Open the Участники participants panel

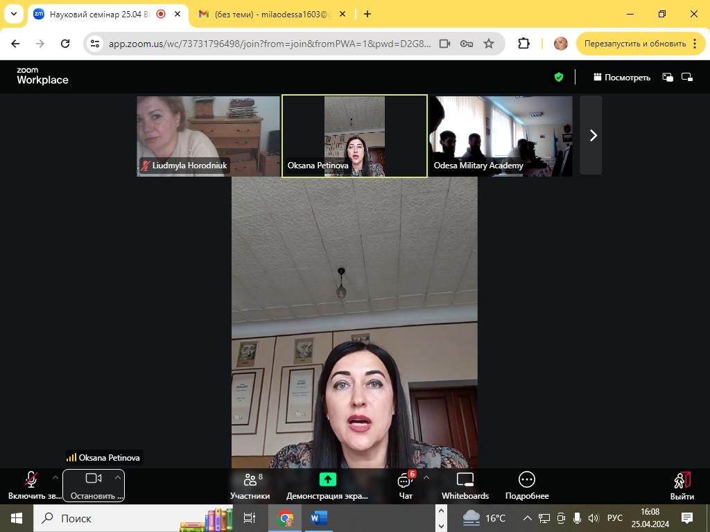coord(250,486)
